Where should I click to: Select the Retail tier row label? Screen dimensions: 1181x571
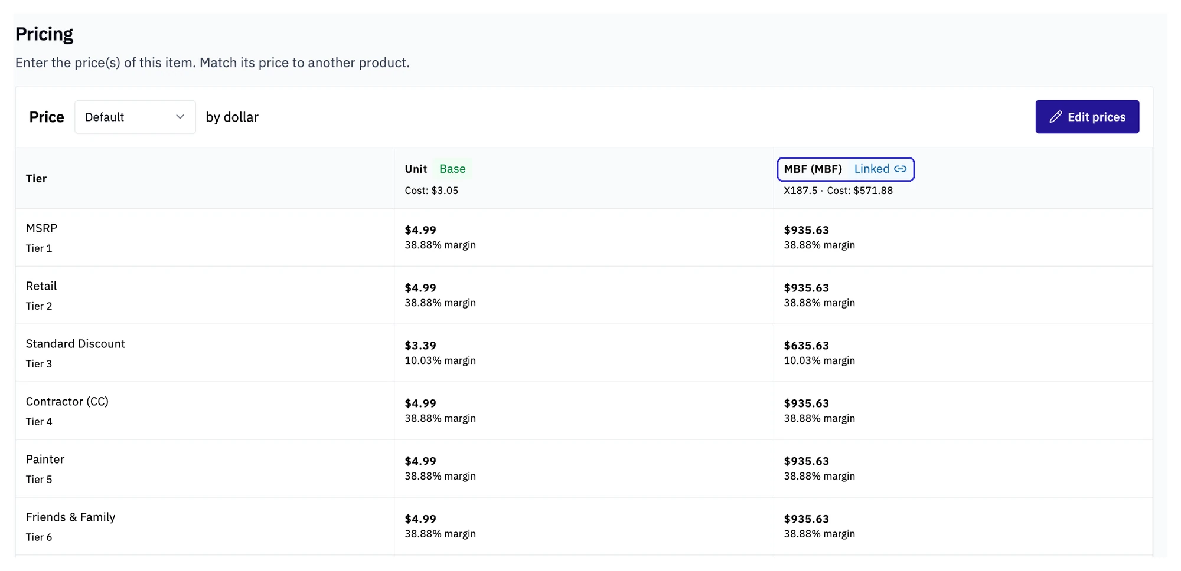click(x=41, y=286)
